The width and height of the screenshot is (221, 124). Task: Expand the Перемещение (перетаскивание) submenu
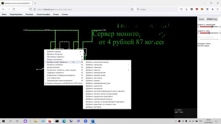[64, 81]
